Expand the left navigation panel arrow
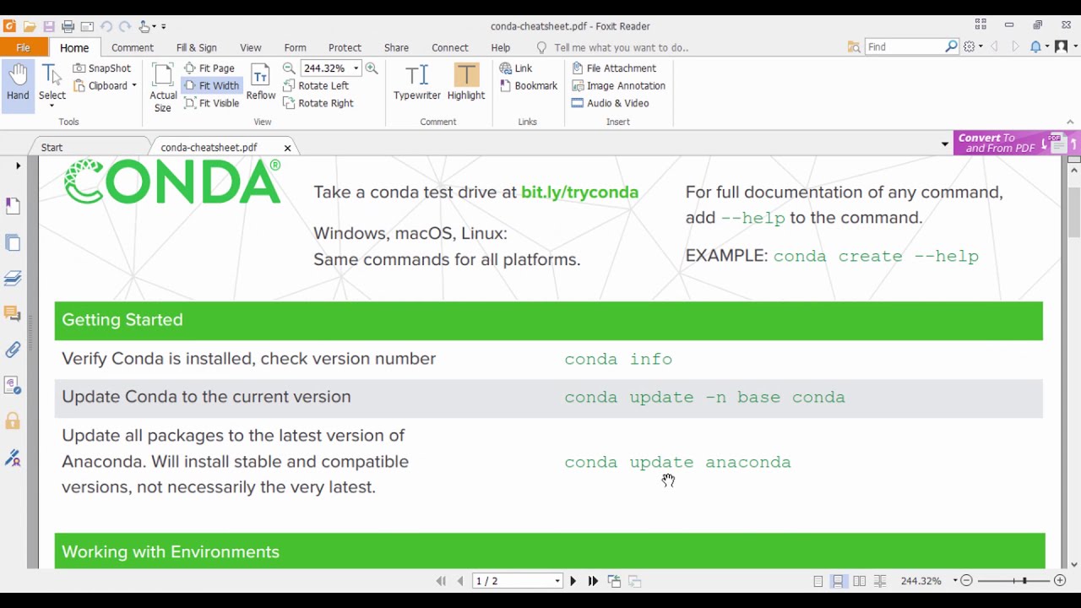This screenshot has height=608, width=1081. point(18,166)
